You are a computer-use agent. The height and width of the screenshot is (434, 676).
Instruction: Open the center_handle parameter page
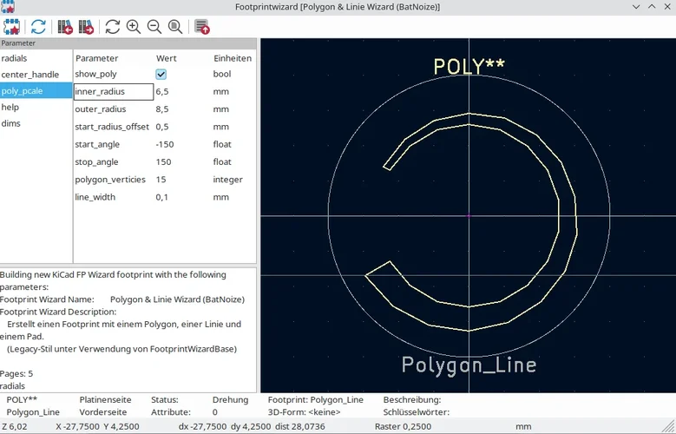click(30, 75)
